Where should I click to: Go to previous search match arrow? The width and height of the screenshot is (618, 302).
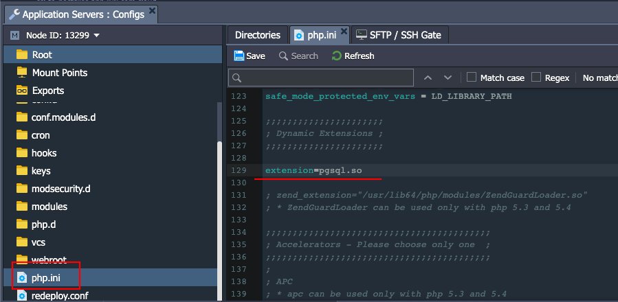[x=428, y=78]
